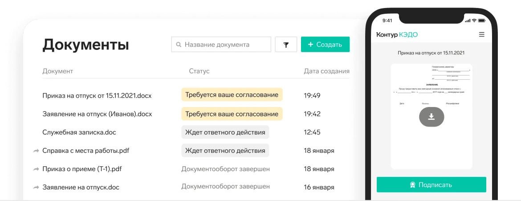521x201 pixels.
Task: Sort by the Статус column header
Action: [199, 71]
